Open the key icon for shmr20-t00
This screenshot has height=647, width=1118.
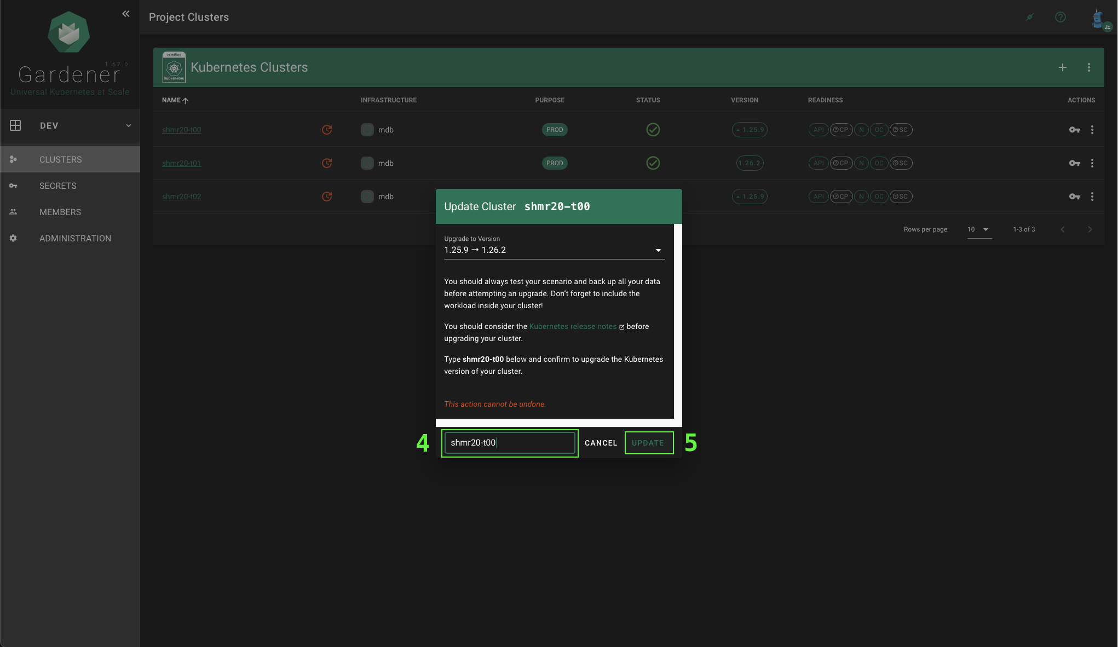click(x=1074, y=130)
